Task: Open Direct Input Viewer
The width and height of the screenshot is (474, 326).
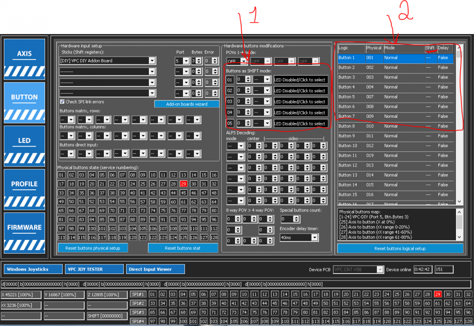Action: click(155, 269)
